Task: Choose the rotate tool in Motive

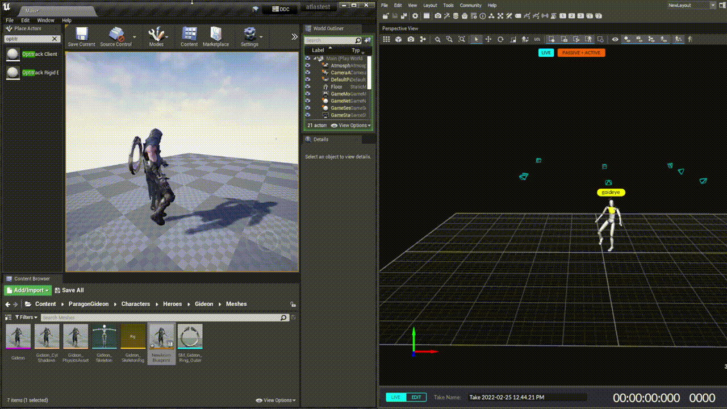Action: 500,39
